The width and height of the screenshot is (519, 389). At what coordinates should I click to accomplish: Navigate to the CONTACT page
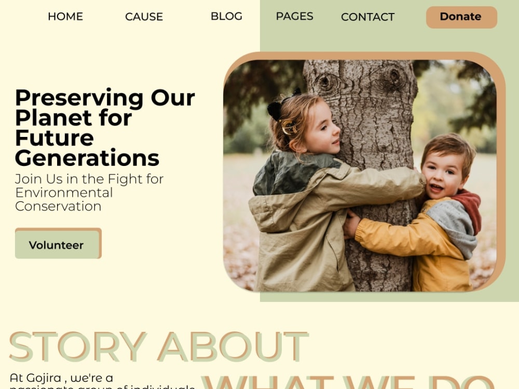coord(368,17)
